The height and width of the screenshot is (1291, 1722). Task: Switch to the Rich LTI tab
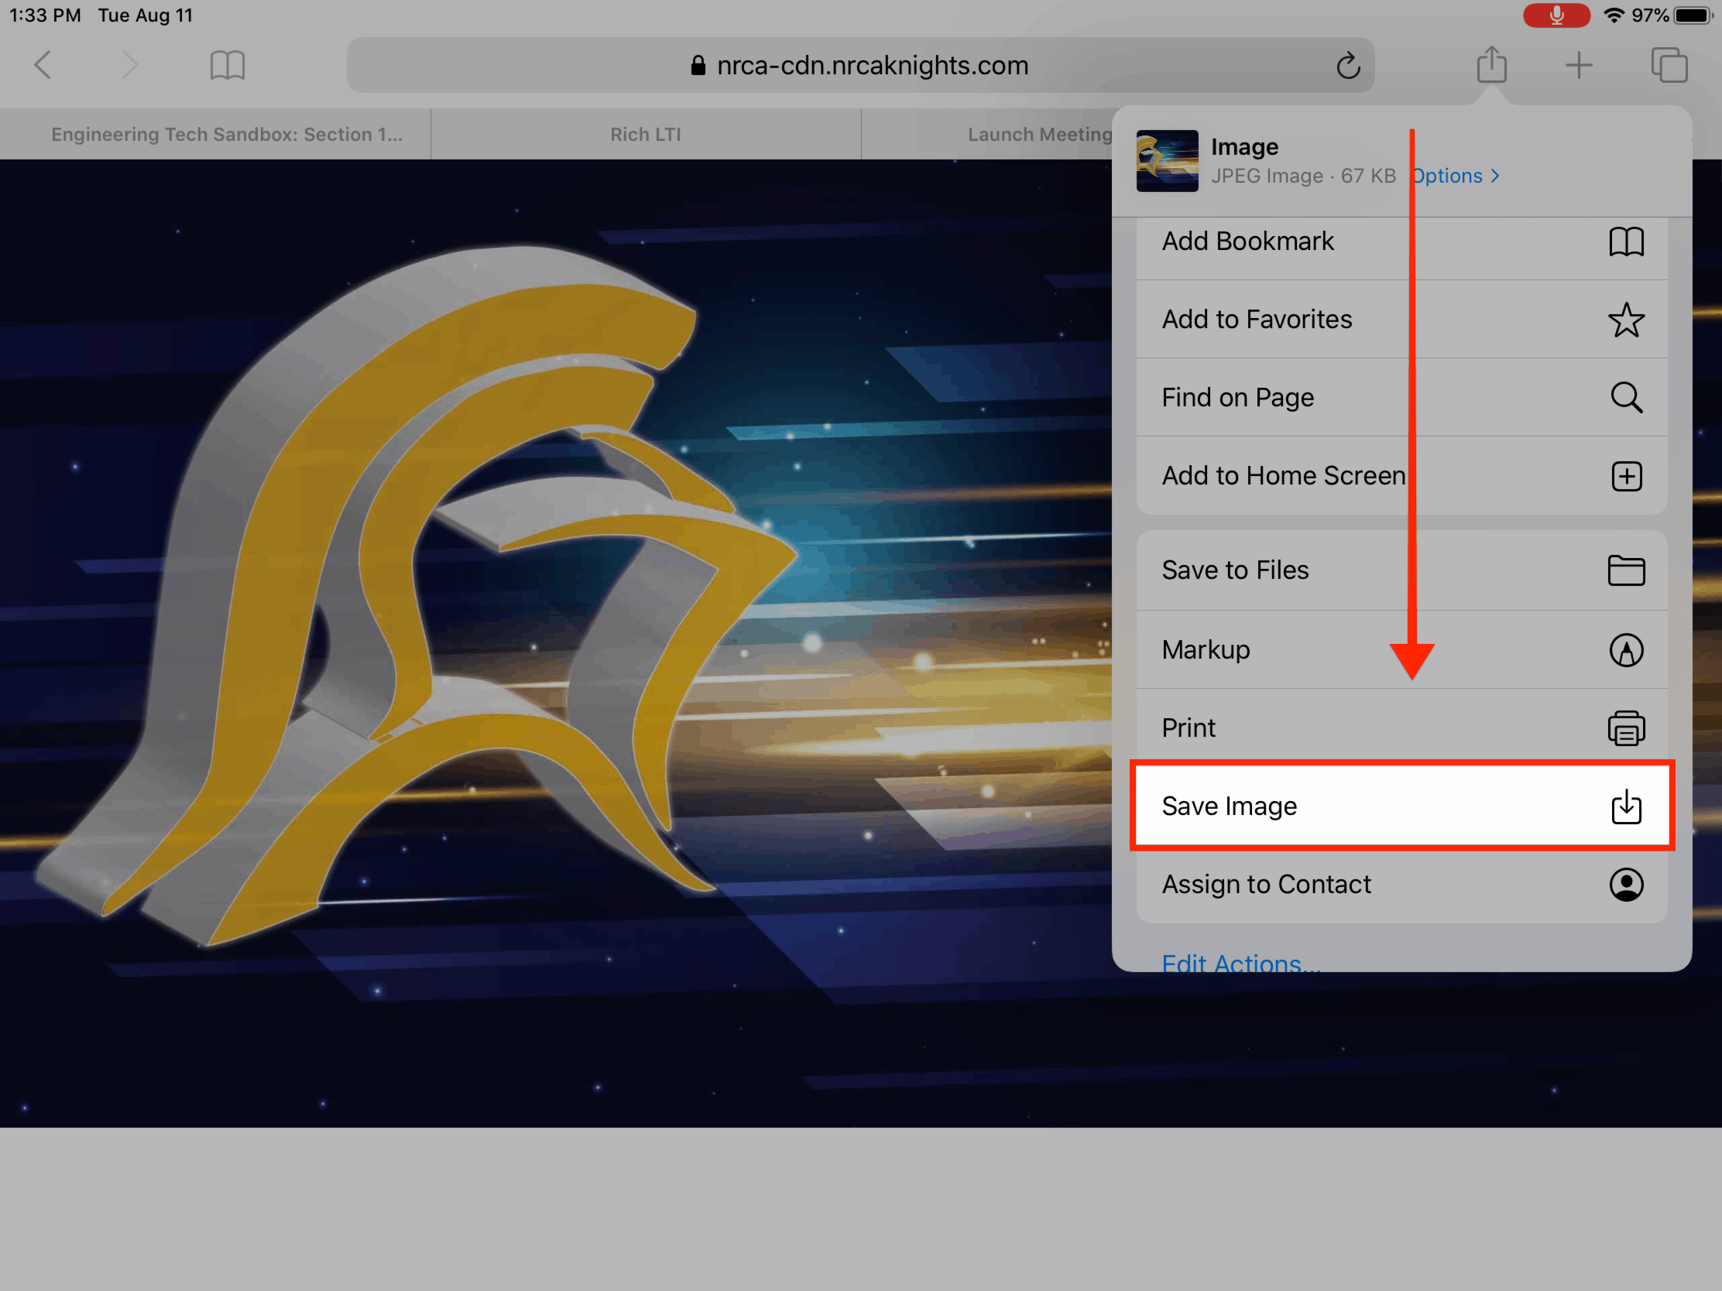[645, 135]
